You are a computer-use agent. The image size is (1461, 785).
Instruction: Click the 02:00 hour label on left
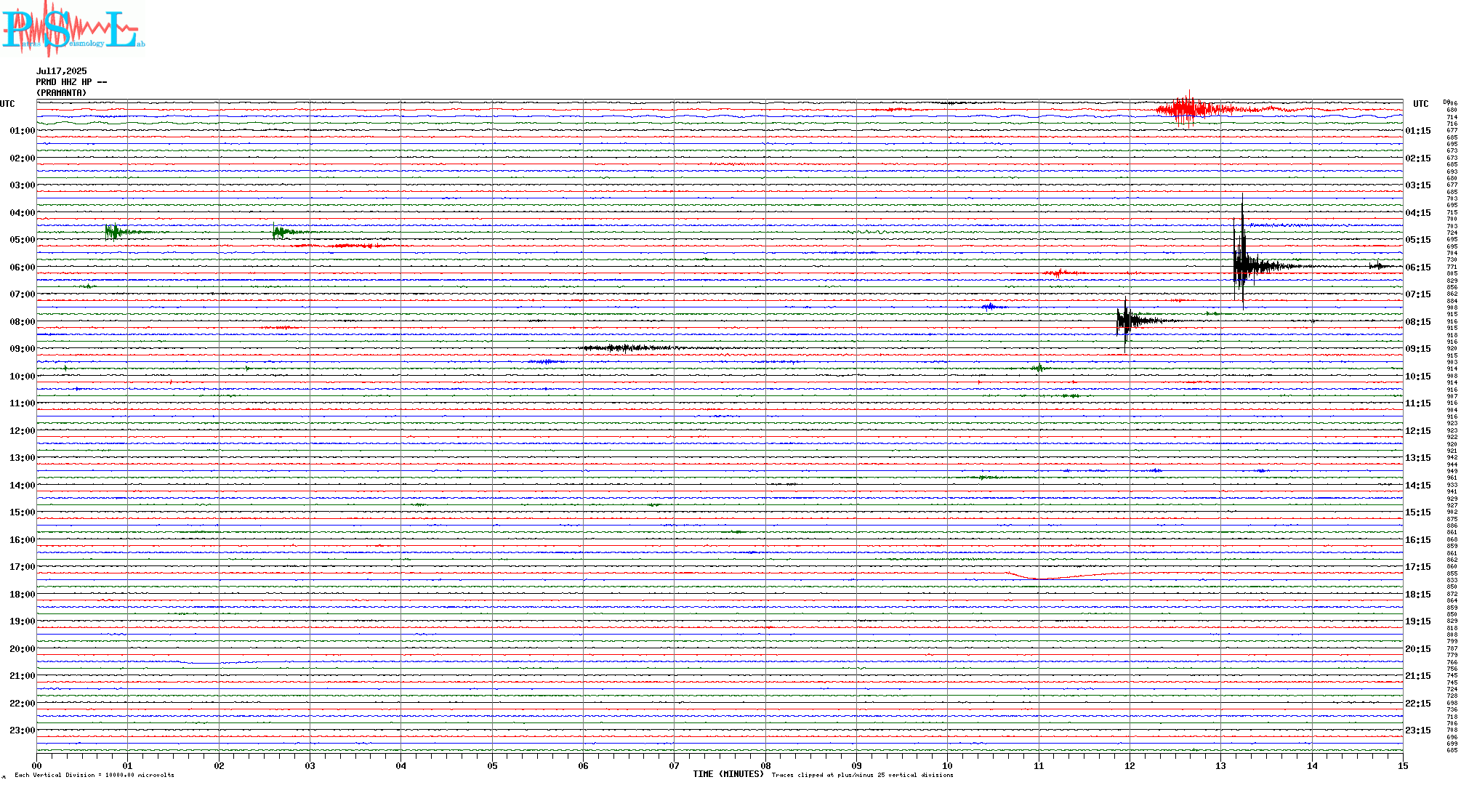(x=23, y=158)
